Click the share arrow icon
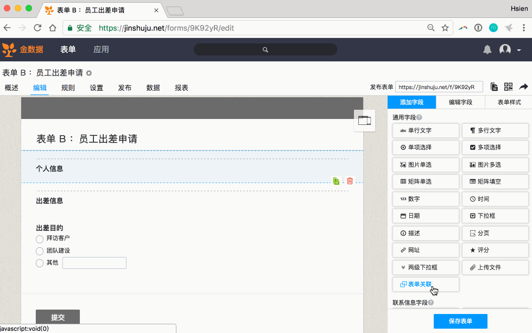Viewport: 532px width, 333px height. coord(523,87)
